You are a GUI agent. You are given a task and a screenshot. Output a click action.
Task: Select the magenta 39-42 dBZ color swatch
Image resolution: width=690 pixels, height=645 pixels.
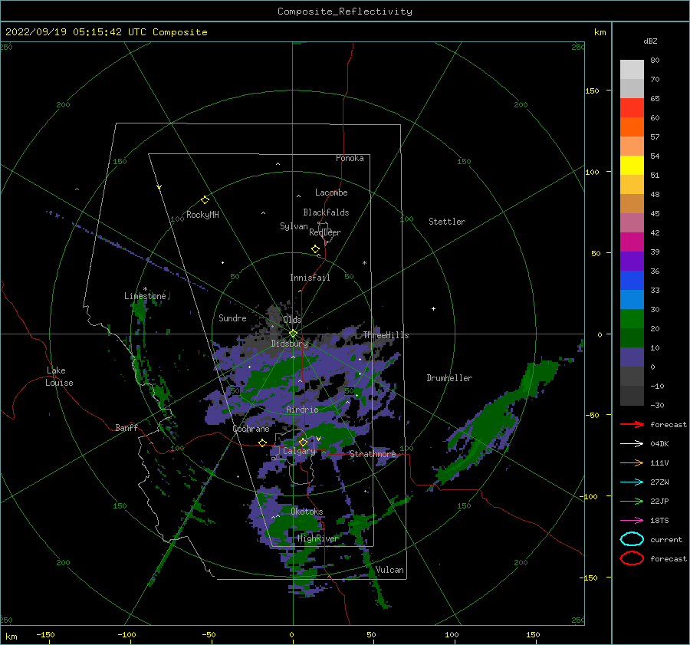632,242
